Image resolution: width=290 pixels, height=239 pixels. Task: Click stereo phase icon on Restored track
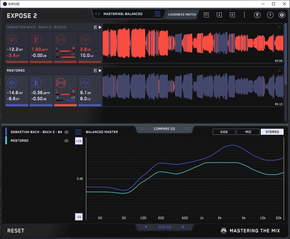[61, 83]
